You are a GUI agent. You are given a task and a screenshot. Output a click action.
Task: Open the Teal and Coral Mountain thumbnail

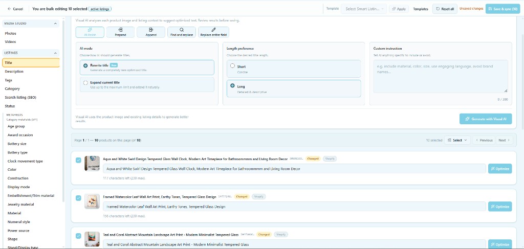click(92, 239)
